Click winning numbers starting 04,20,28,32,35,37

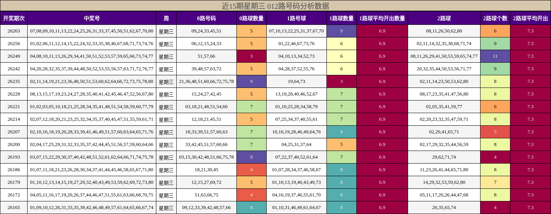(x=92, y=69)
